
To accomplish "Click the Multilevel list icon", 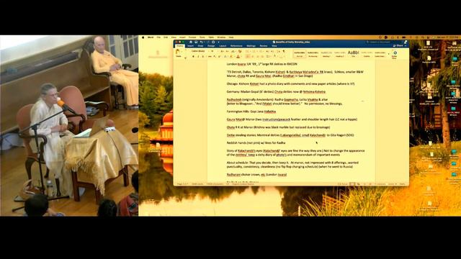I will coord(261,51).
